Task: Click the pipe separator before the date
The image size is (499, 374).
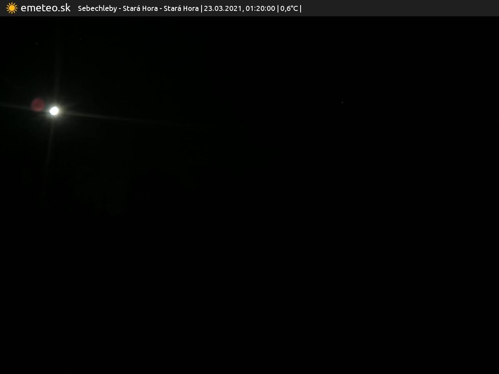Action: [201, 9]
